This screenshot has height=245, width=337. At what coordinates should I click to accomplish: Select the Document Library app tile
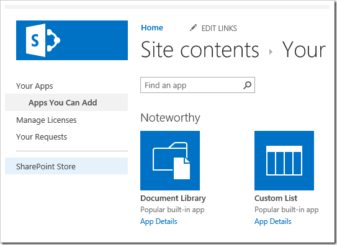pos(170,161)
